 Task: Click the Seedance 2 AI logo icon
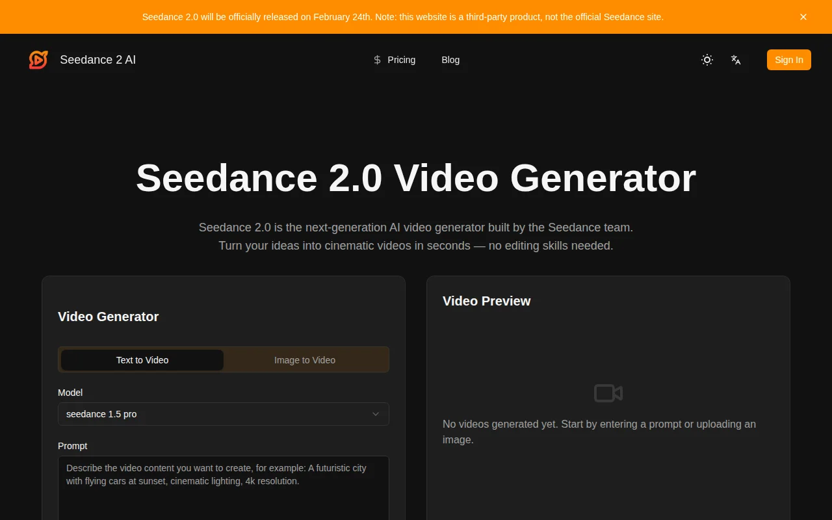[x=38, y=60]
